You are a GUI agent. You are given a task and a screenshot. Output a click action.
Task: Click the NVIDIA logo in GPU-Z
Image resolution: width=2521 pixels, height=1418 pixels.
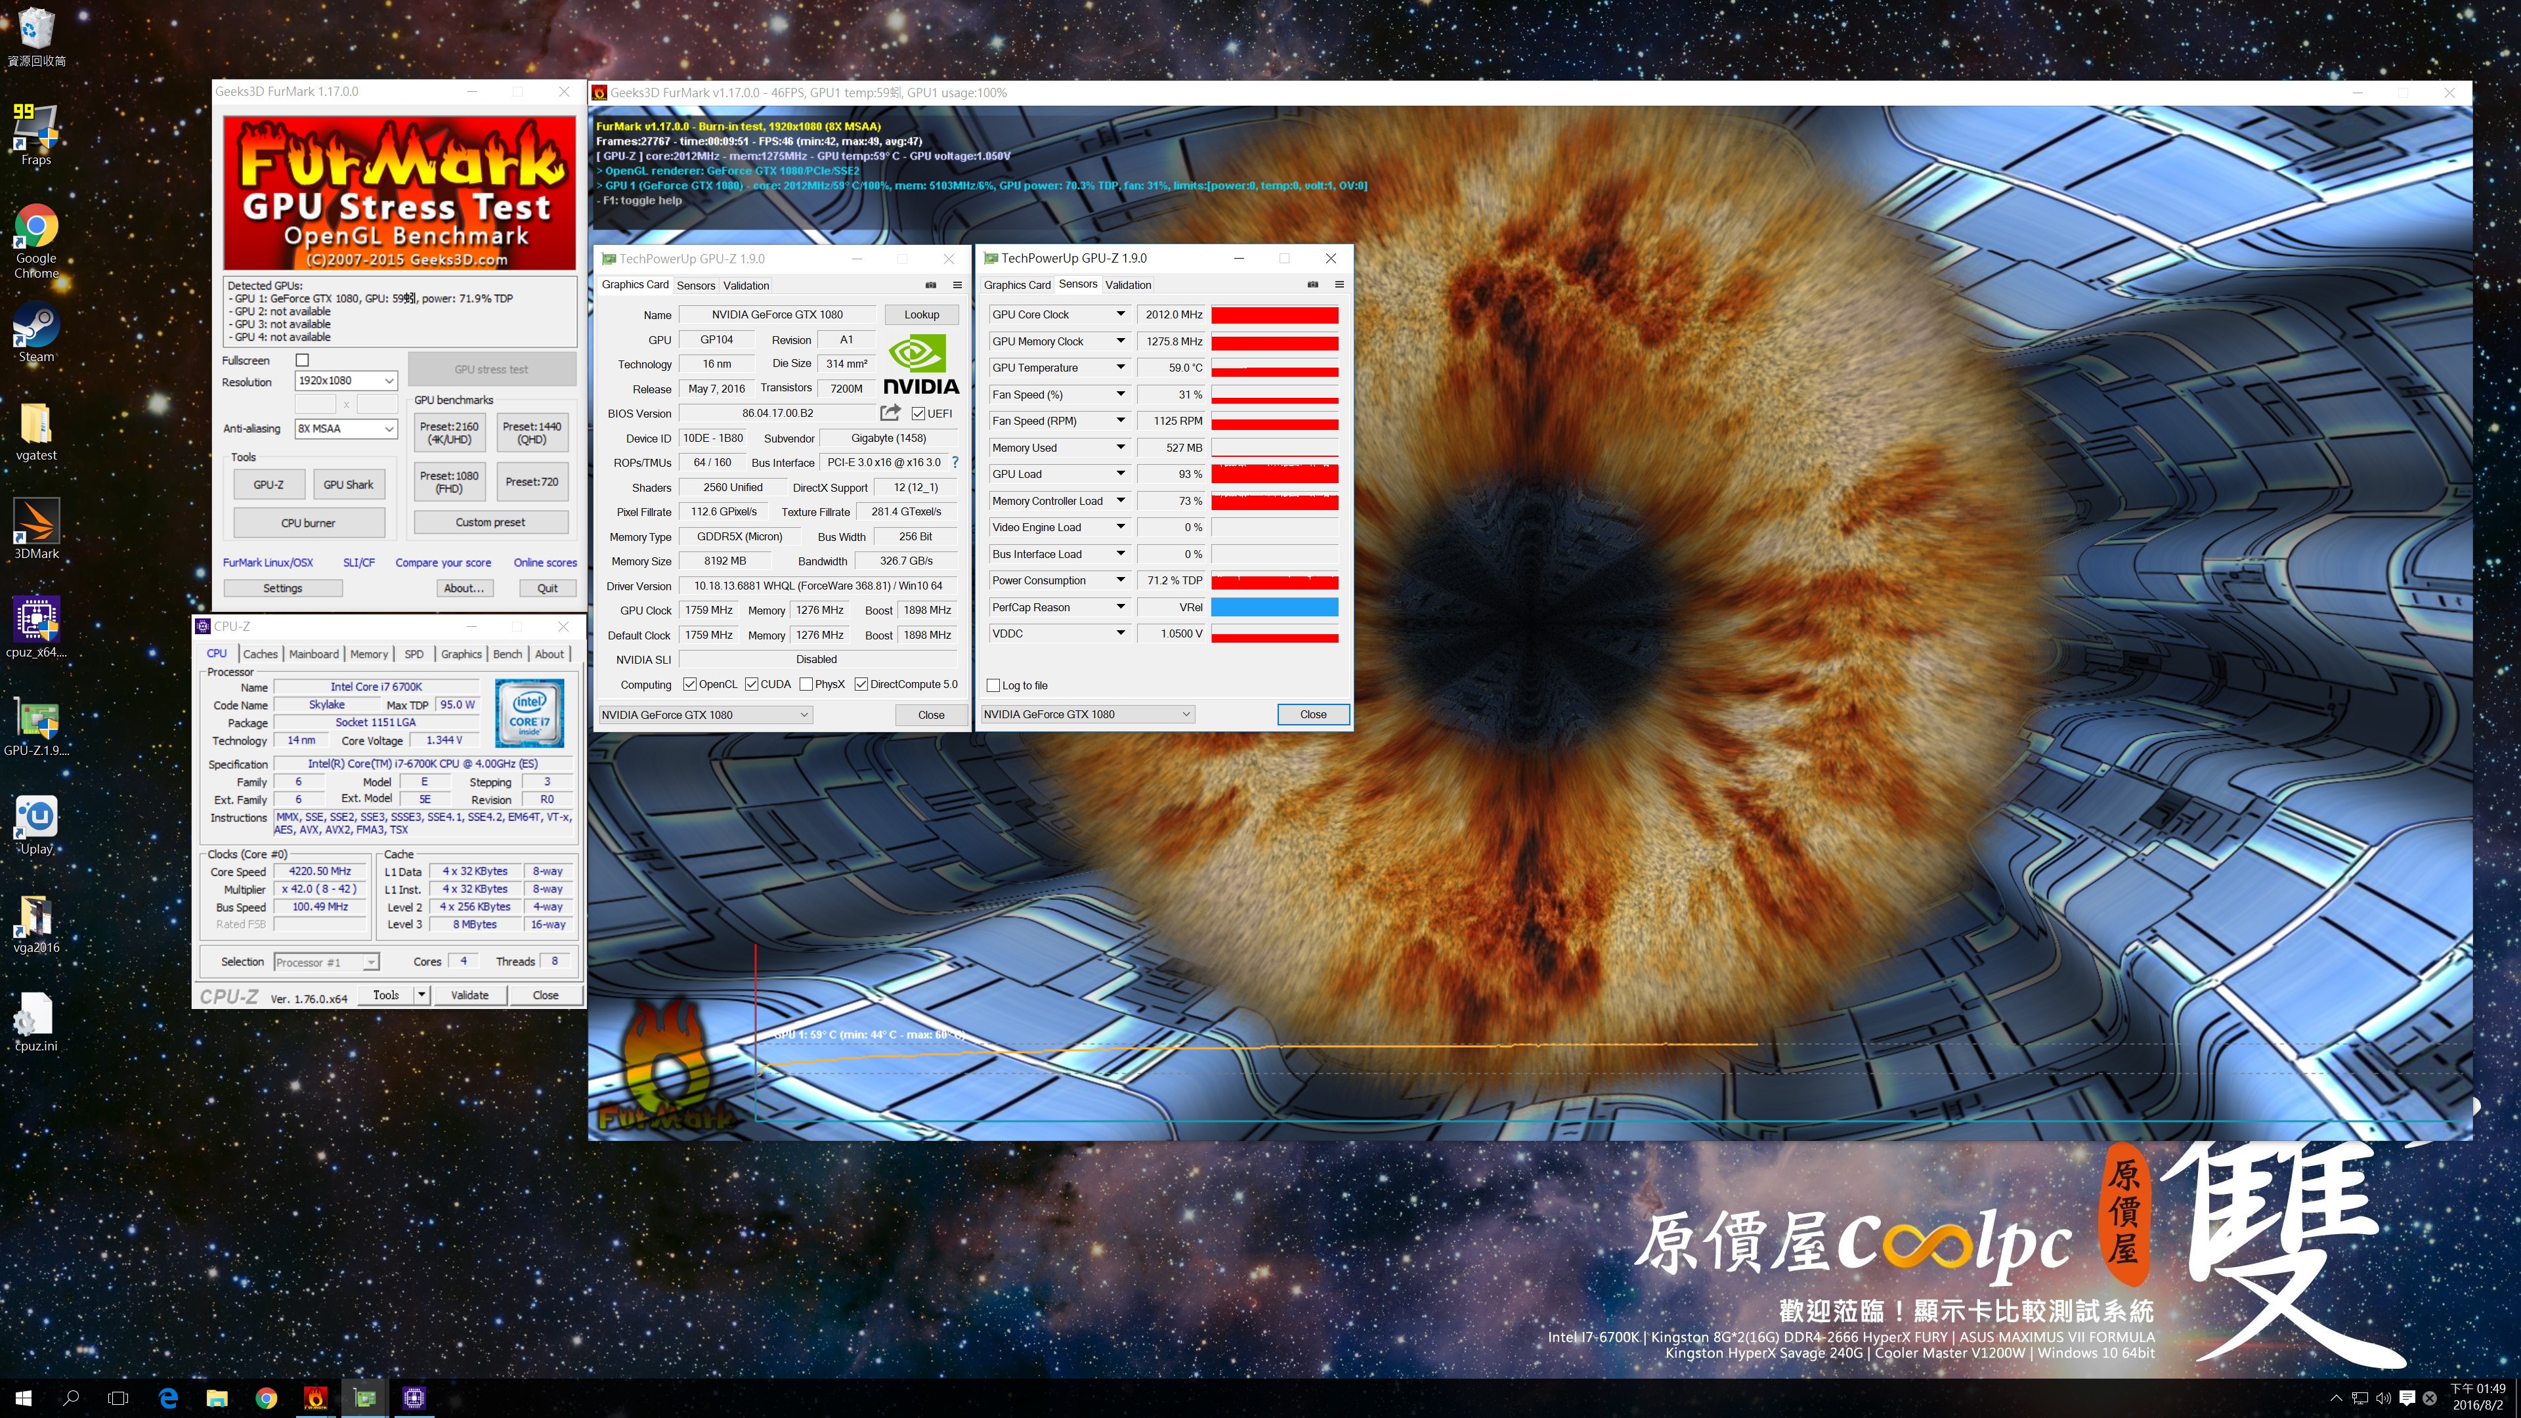[x=921, y=364]
